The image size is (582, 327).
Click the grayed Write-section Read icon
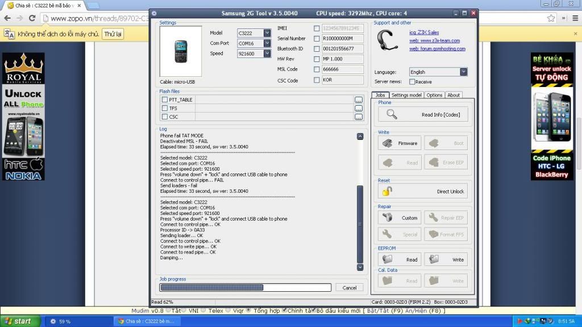(x=388, y=163)
